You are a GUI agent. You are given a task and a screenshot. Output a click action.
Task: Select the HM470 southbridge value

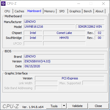click(64, 38)
